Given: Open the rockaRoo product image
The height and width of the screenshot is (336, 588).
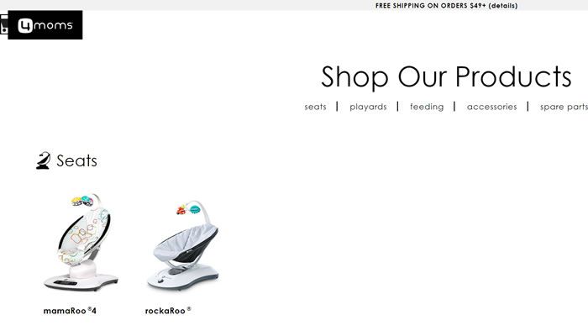Looking at the screenshot, I should click(x=182, y=245).
